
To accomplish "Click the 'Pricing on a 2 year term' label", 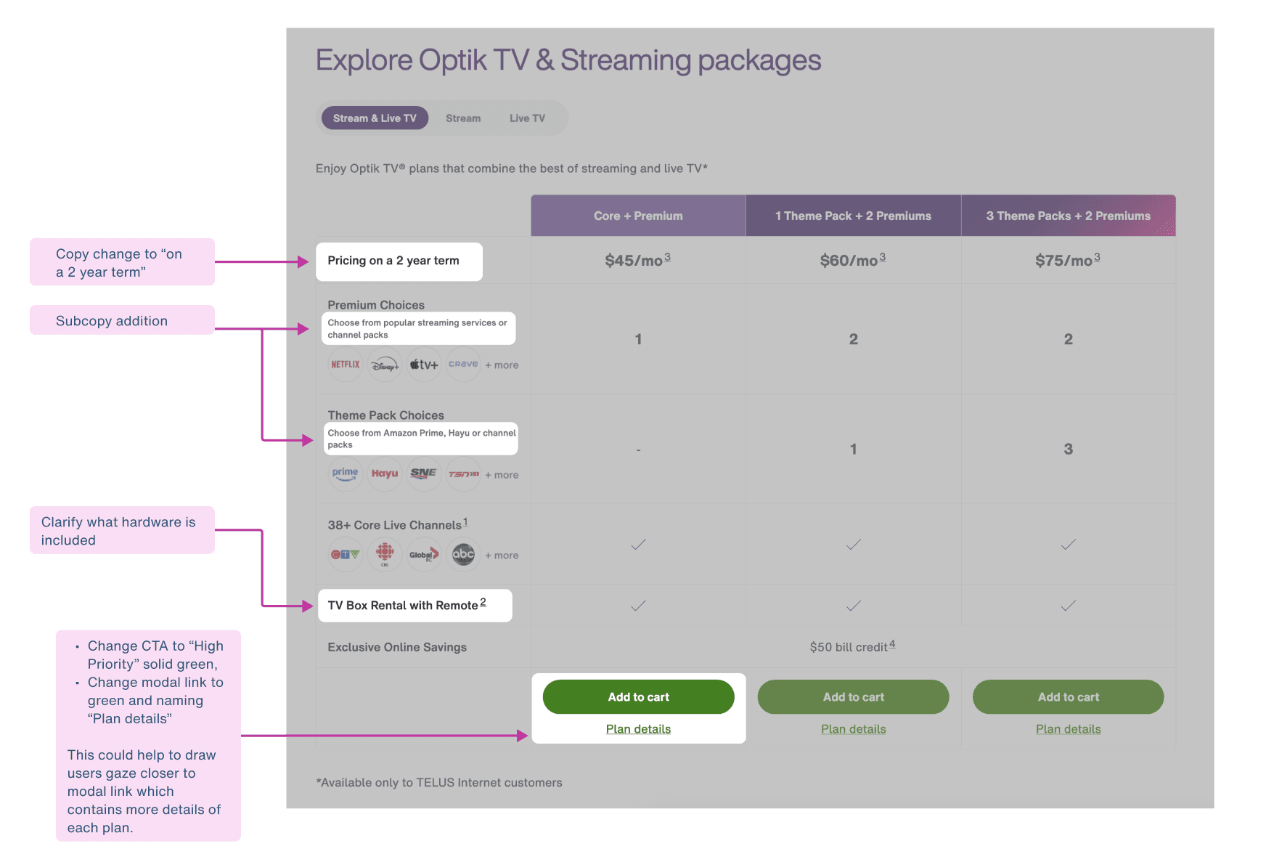I will pos(393,261).
